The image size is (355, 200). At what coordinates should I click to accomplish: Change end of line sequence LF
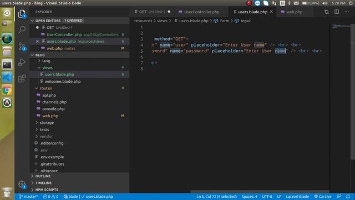pos(279,197)
